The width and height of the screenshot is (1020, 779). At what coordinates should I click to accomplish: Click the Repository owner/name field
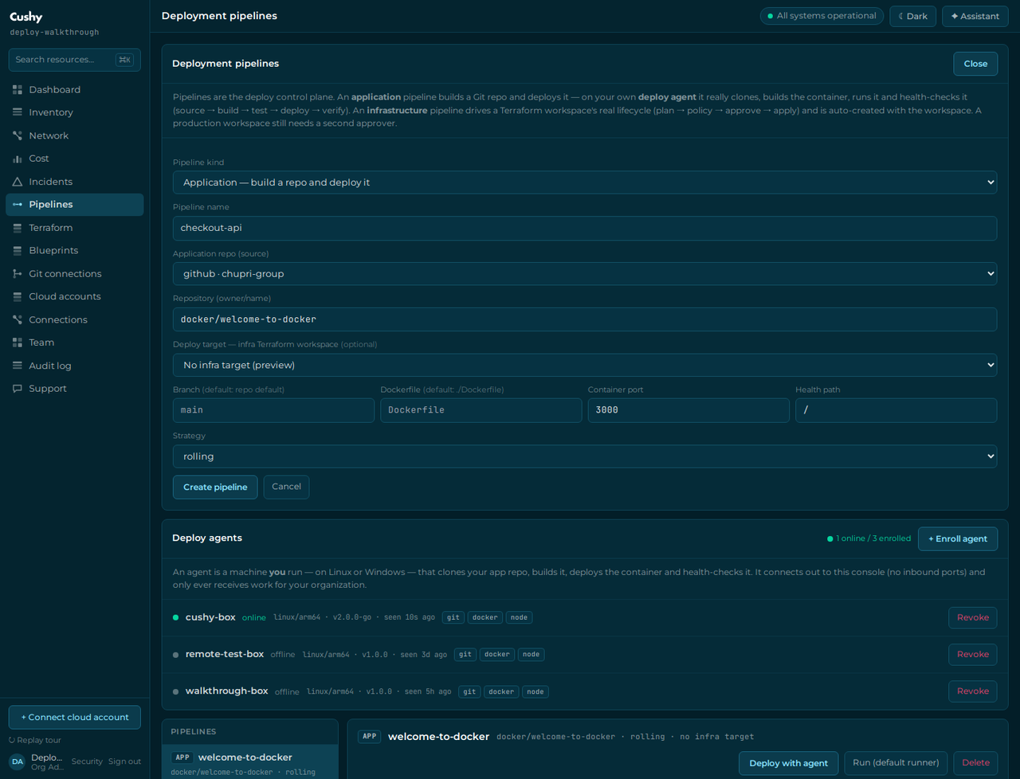tap(585, 319)
